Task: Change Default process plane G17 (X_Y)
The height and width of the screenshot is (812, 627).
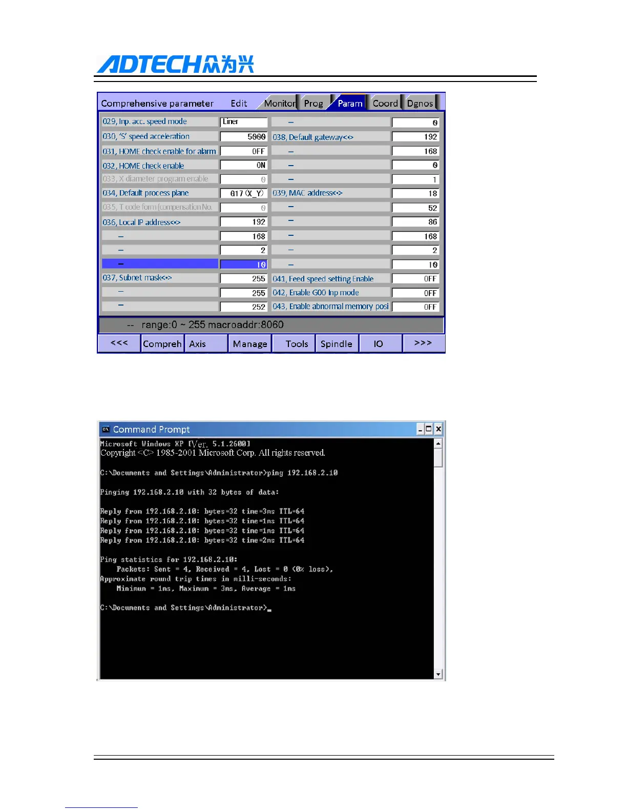Action: click(x=244, y=193)
